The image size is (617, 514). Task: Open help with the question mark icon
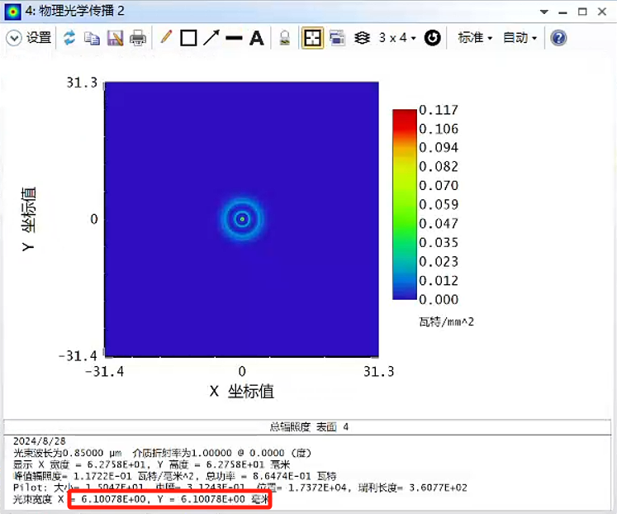[558, 38]
